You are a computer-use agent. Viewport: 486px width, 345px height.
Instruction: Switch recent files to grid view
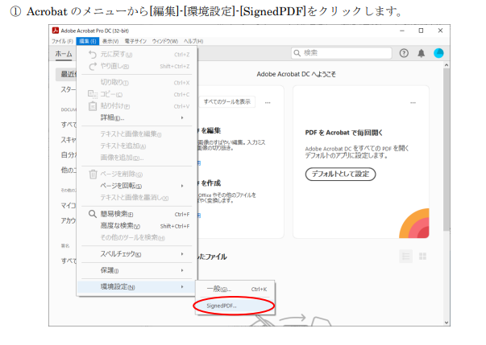pyautogui.click(x=422, y=257)
